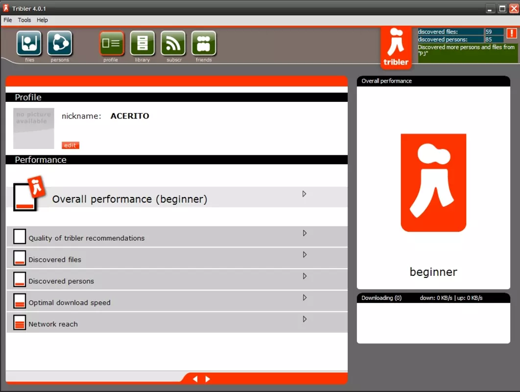The width and height of the screenshot is (520, 392).
Task: Select the Network reach row label
Action: (x=53, y=324)
